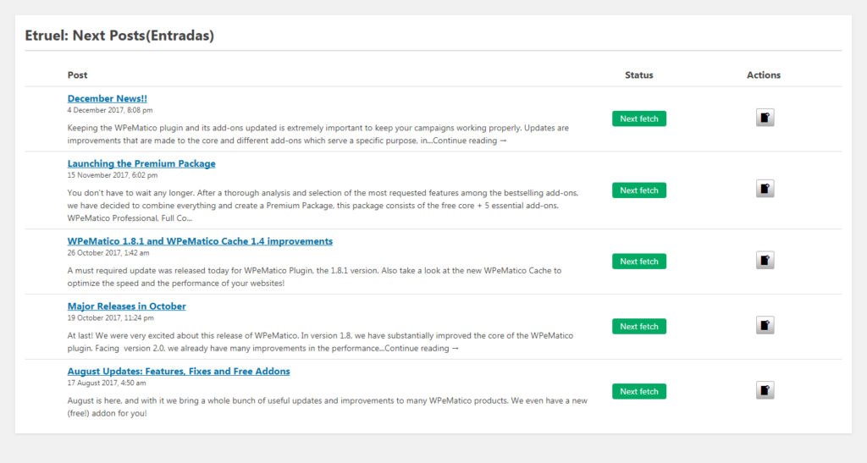Open WPeMatico 1.8.1 and Cache 1.4 improvements link
The width and height of the screenshot is (867, 463).
tap(200, 241)
